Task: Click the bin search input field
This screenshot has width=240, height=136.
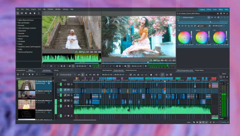Action: click(47, 74)
